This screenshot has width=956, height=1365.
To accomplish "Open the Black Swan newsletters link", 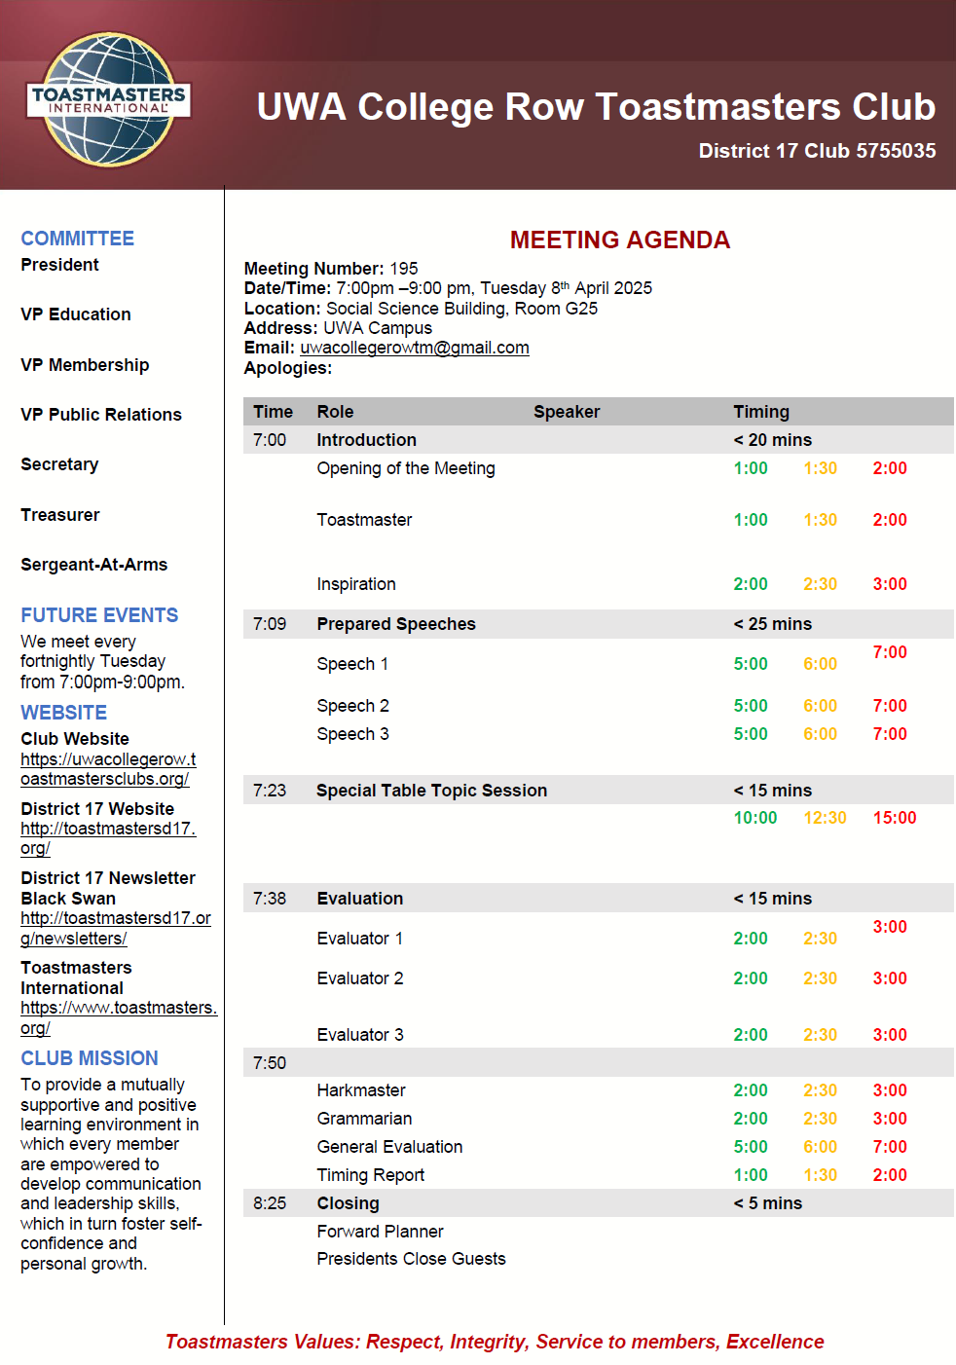I will 115,928.
